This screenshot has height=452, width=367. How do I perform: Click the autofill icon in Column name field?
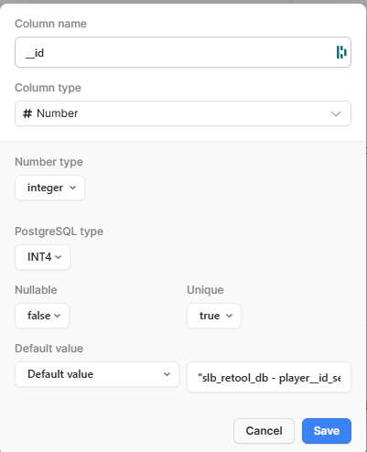(x=341, y=52)
